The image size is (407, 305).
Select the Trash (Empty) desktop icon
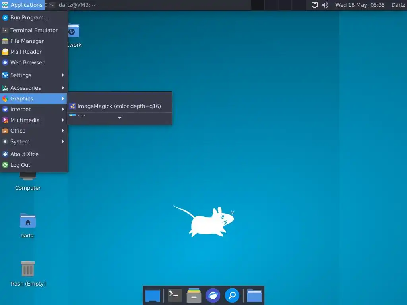click(28, 268)
